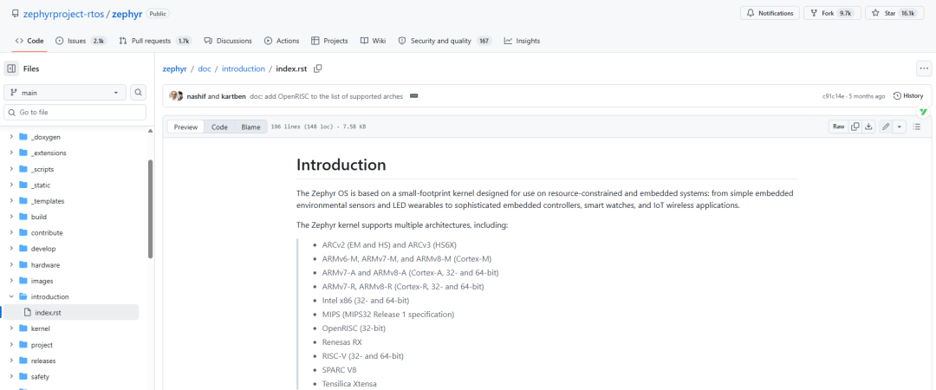Go to zephyrproject-rtos organization
Image resolution: width=936 pixels, height=390 pixels.
pyautogui.click(x=64, y=13)
